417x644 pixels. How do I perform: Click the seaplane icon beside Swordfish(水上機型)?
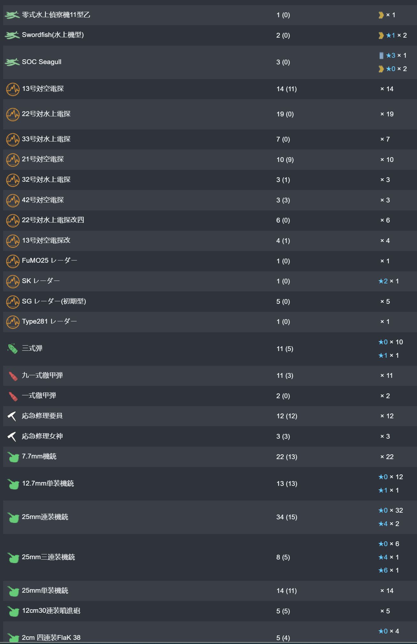12,35
